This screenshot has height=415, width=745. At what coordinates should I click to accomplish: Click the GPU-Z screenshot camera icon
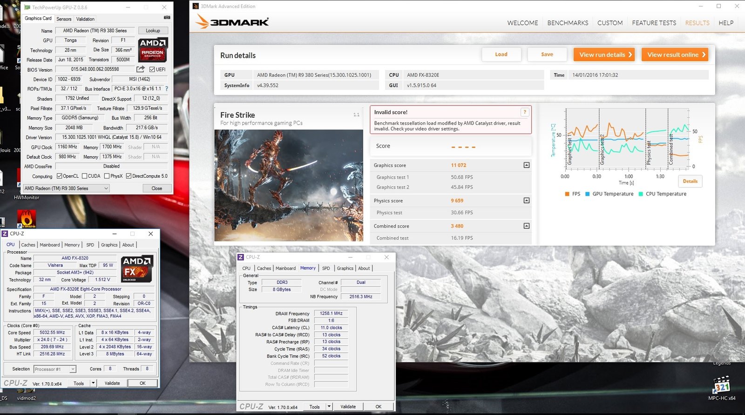167,18
